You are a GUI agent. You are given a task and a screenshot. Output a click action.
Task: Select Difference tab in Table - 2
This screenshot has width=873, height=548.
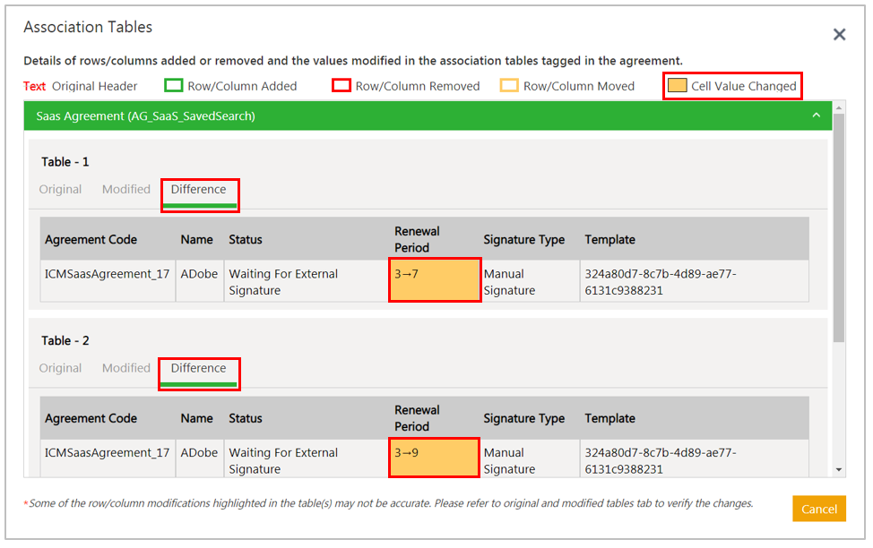[x=199, y=368]
